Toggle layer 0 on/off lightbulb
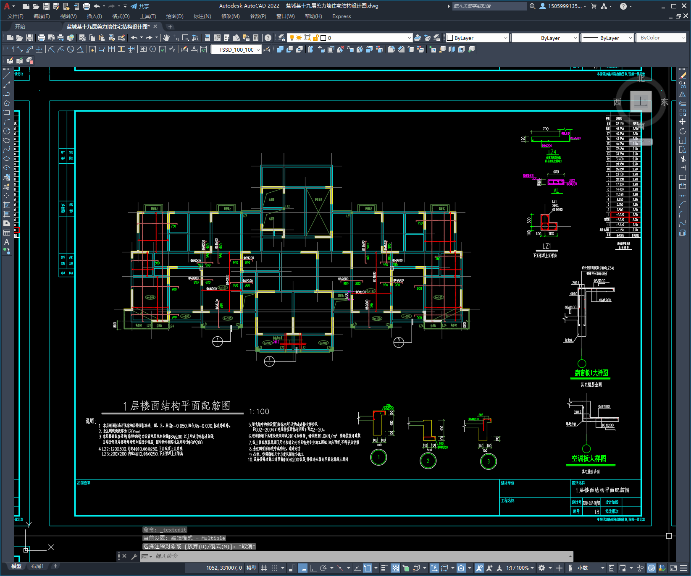Image resolution: width=691 pixels, height=576 pixels. pos(292,38)
